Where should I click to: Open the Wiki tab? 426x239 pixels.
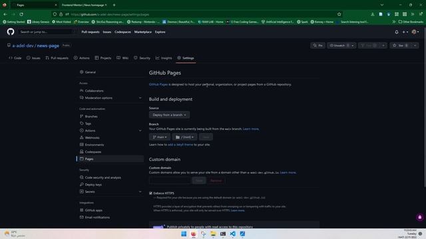tap(122, 58)
